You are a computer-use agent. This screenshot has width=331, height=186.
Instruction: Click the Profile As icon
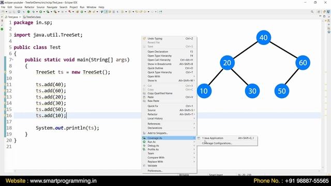pyautogui.click(x=144, y=149)
